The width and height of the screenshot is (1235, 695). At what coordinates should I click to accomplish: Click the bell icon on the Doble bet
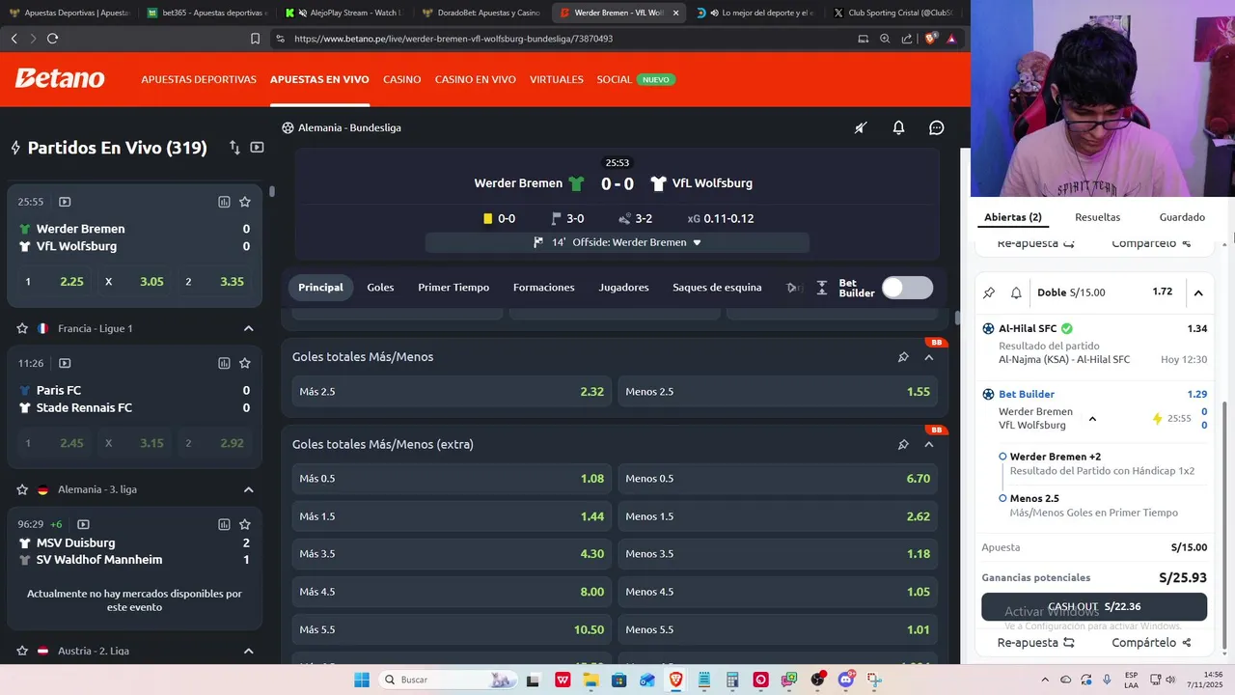click(x=1016, y=292)
